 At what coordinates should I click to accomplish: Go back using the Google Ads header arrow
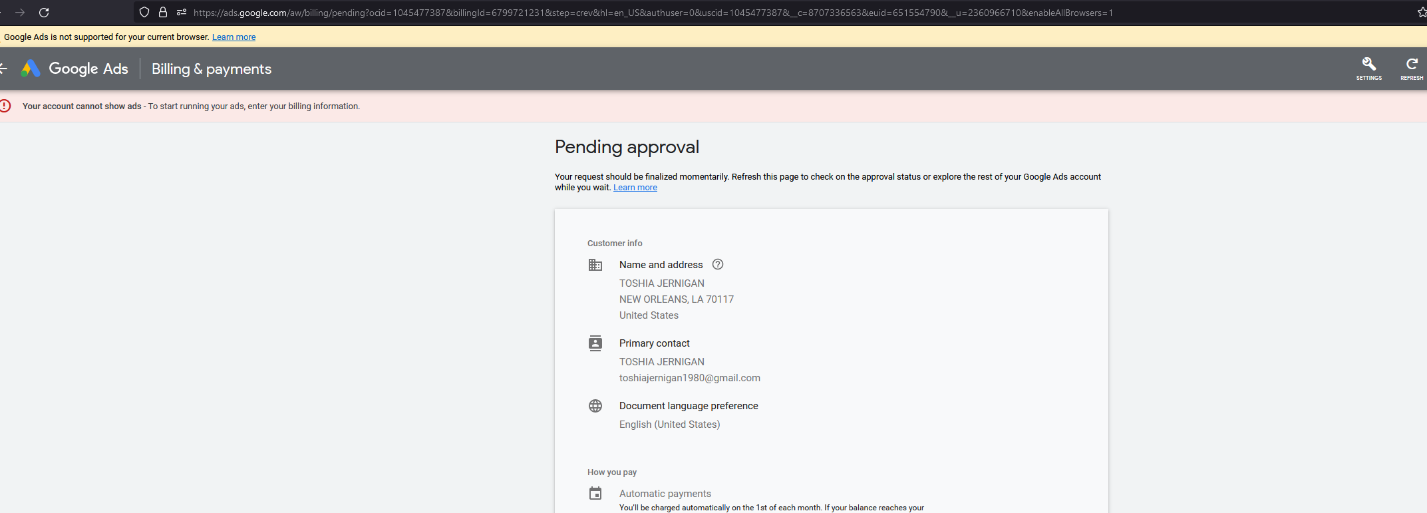point(3,69)
